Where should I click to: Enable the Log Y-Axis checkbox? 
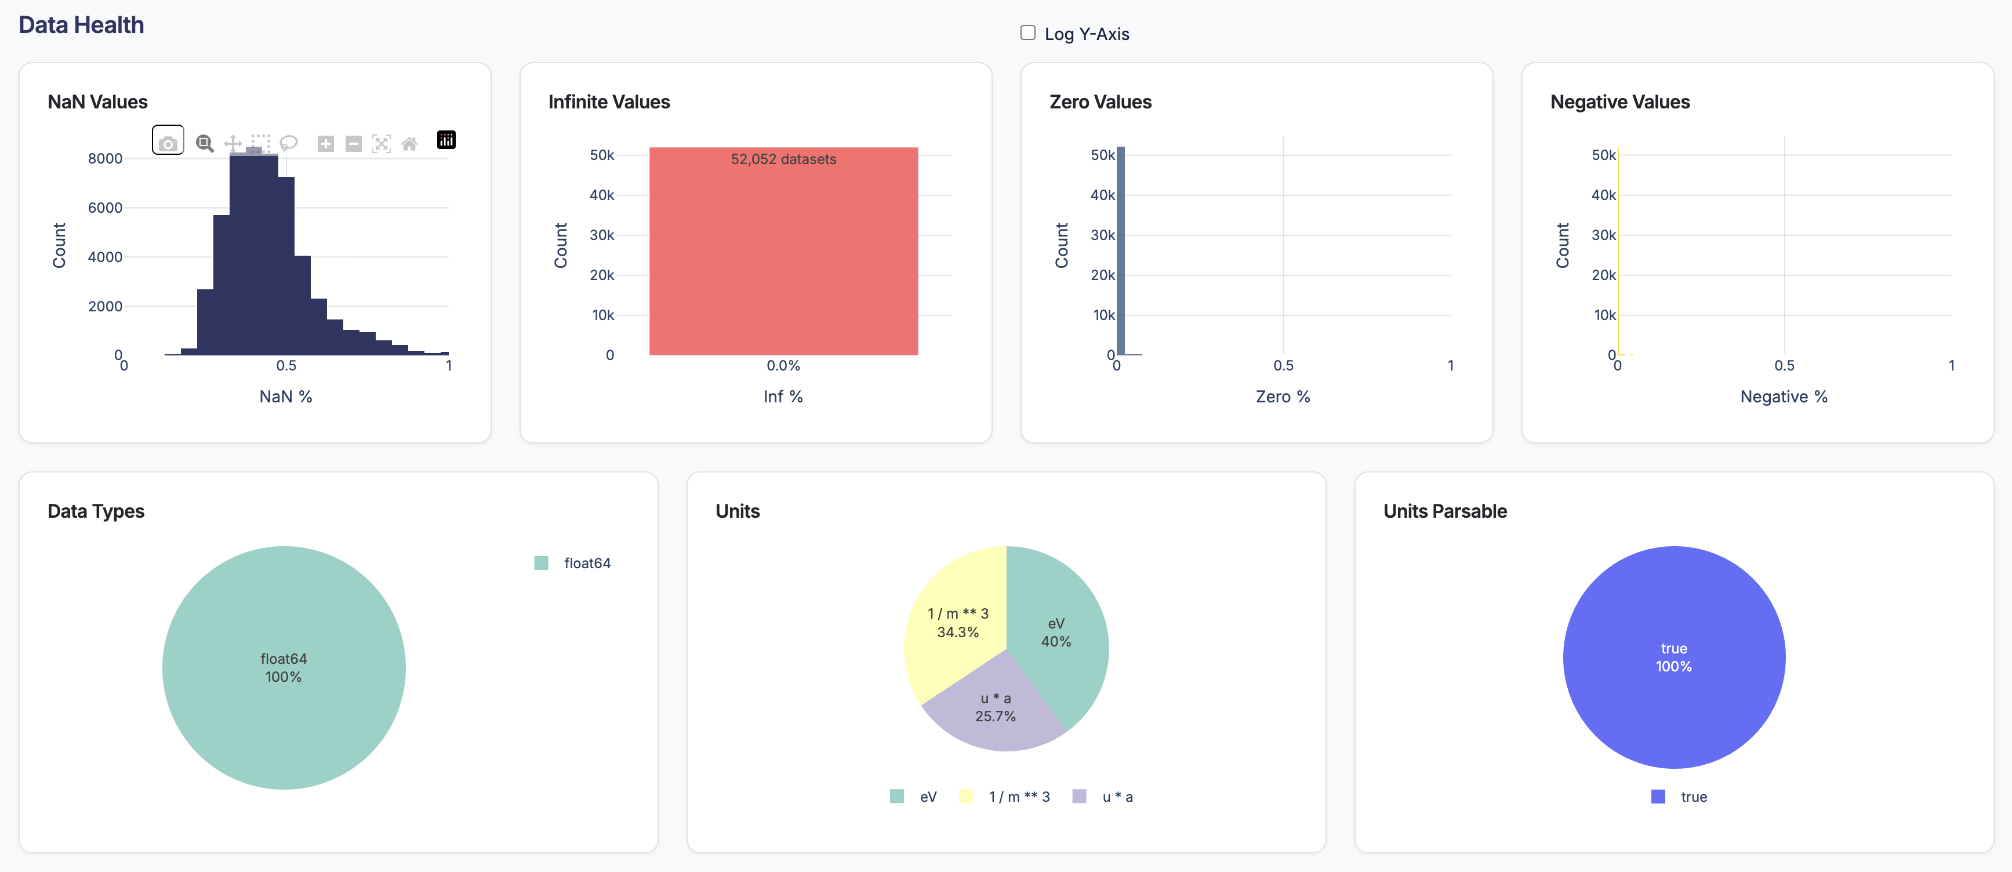[x=1028, y=33]
